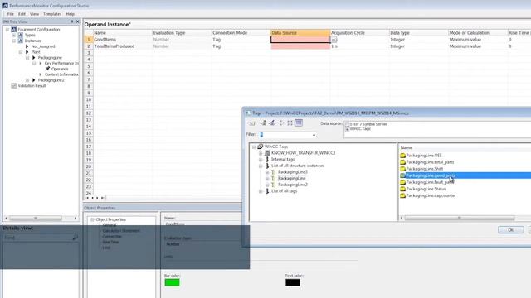Click the PerformanceMonitor app icon in title bar
Image resolution: width=531 pixels, height=298 pixels.
point(5,6)
